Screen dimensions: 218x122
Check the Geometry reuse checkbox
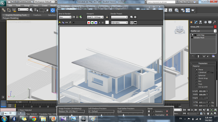(x=153, y=111)
